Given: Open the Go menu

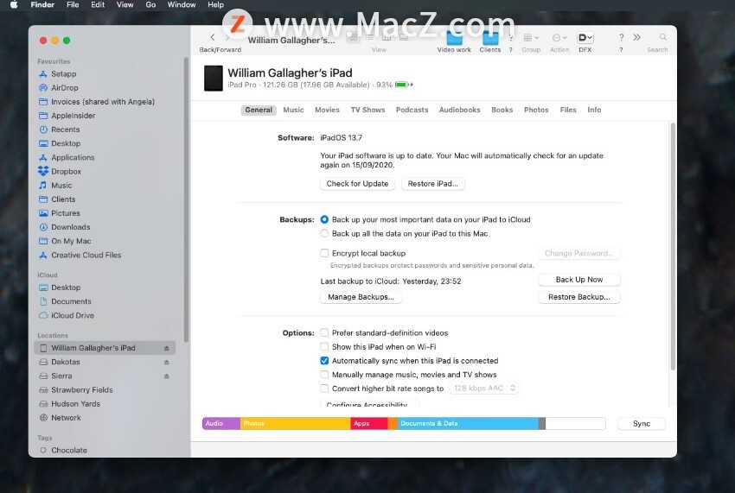Looking at the screenshot, I should click(150, 4).
